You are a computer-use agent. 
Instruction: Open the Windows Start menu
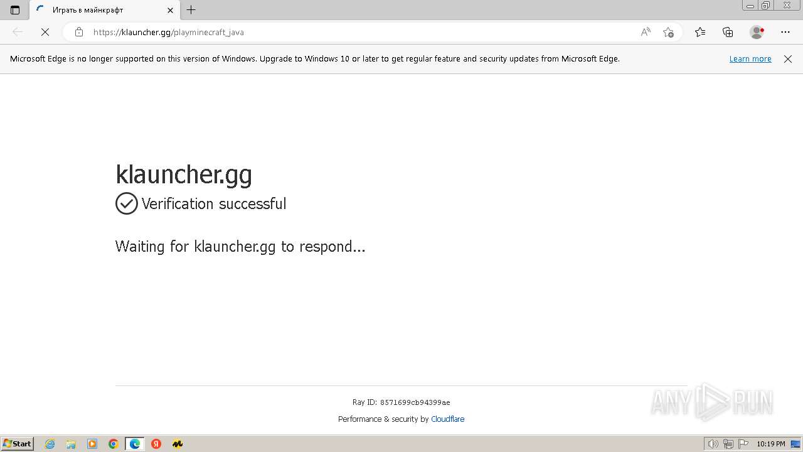[x=18, y=443]
